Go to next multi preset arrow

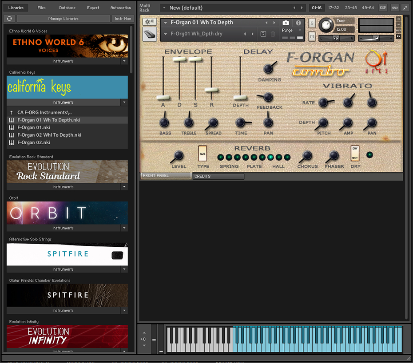point(302,8)
